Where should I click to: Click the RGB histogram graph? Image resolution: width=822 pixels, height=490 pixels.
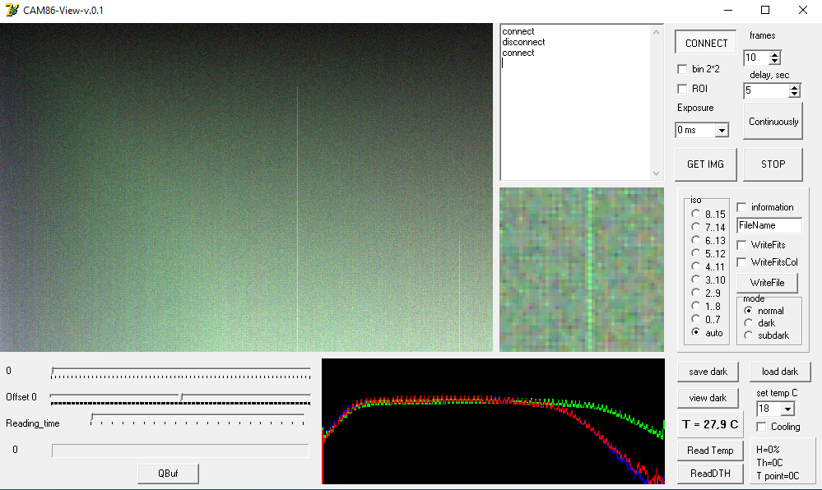point(494,421)
